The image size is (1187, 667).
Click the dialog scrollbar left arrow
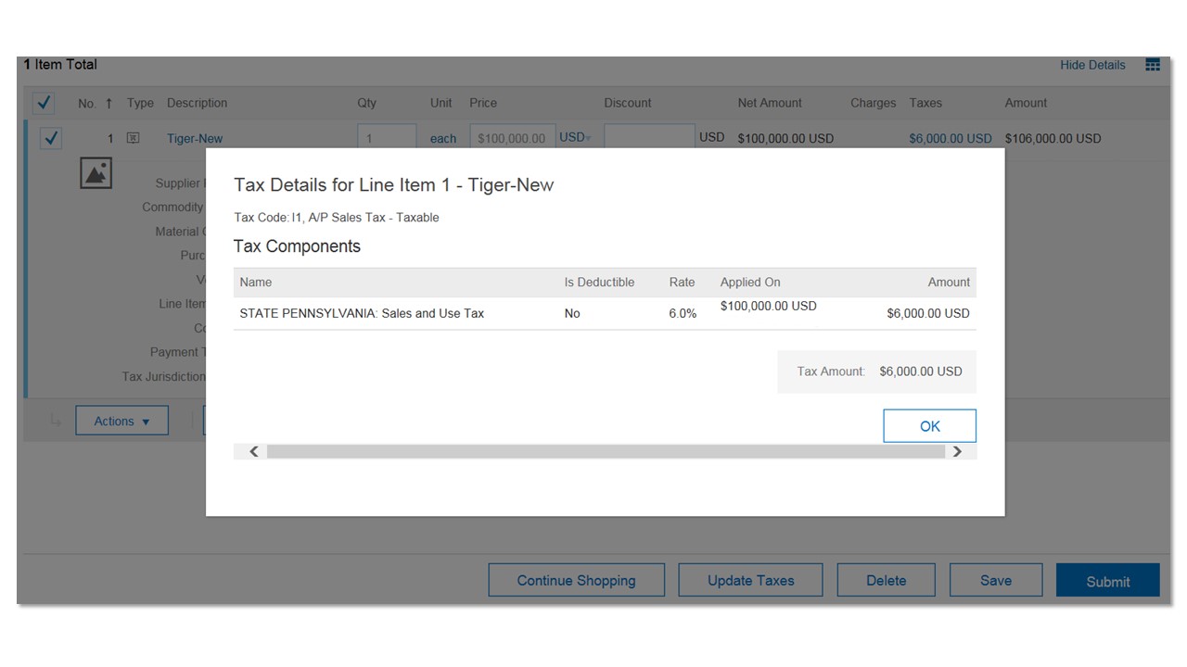254,452
